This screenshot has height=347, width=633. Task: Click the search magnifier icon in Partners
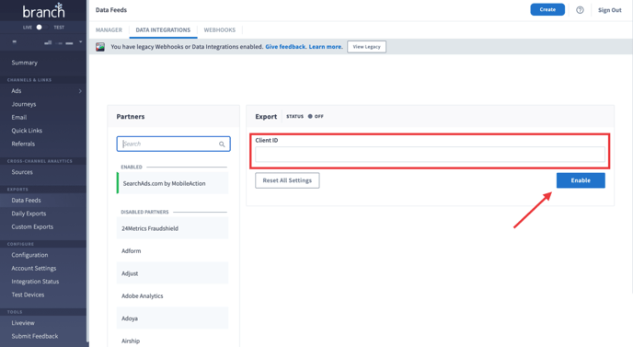coord(222,145)
